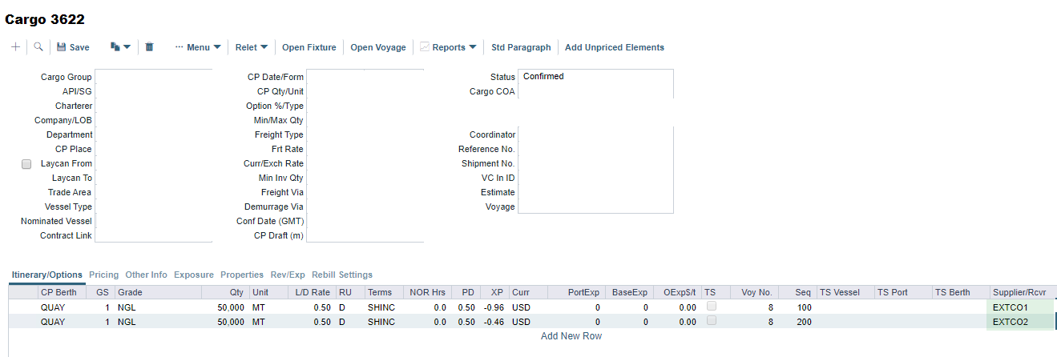Viewport: 1057px width, 357px height.
Task: Check the TS box in first itinerary row
Action: pyautogui.click(x=711, y=307)
